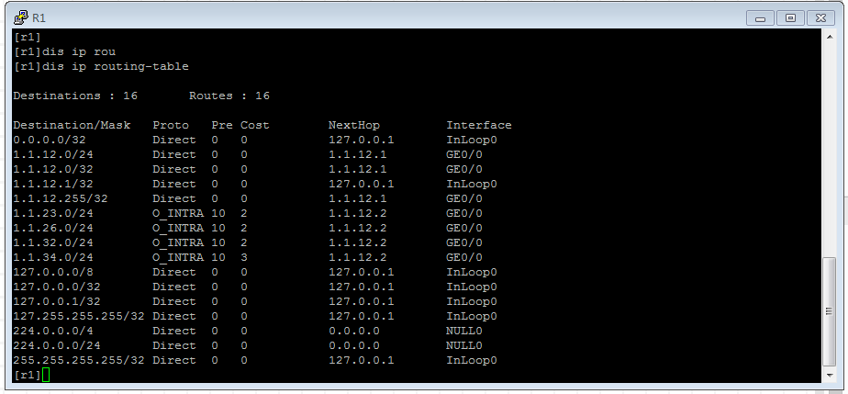The width and height of the screenshot is (848, 394).
Task: Click NULL0 interface in the 224.0.0.0/24 row
Action: 464,345
